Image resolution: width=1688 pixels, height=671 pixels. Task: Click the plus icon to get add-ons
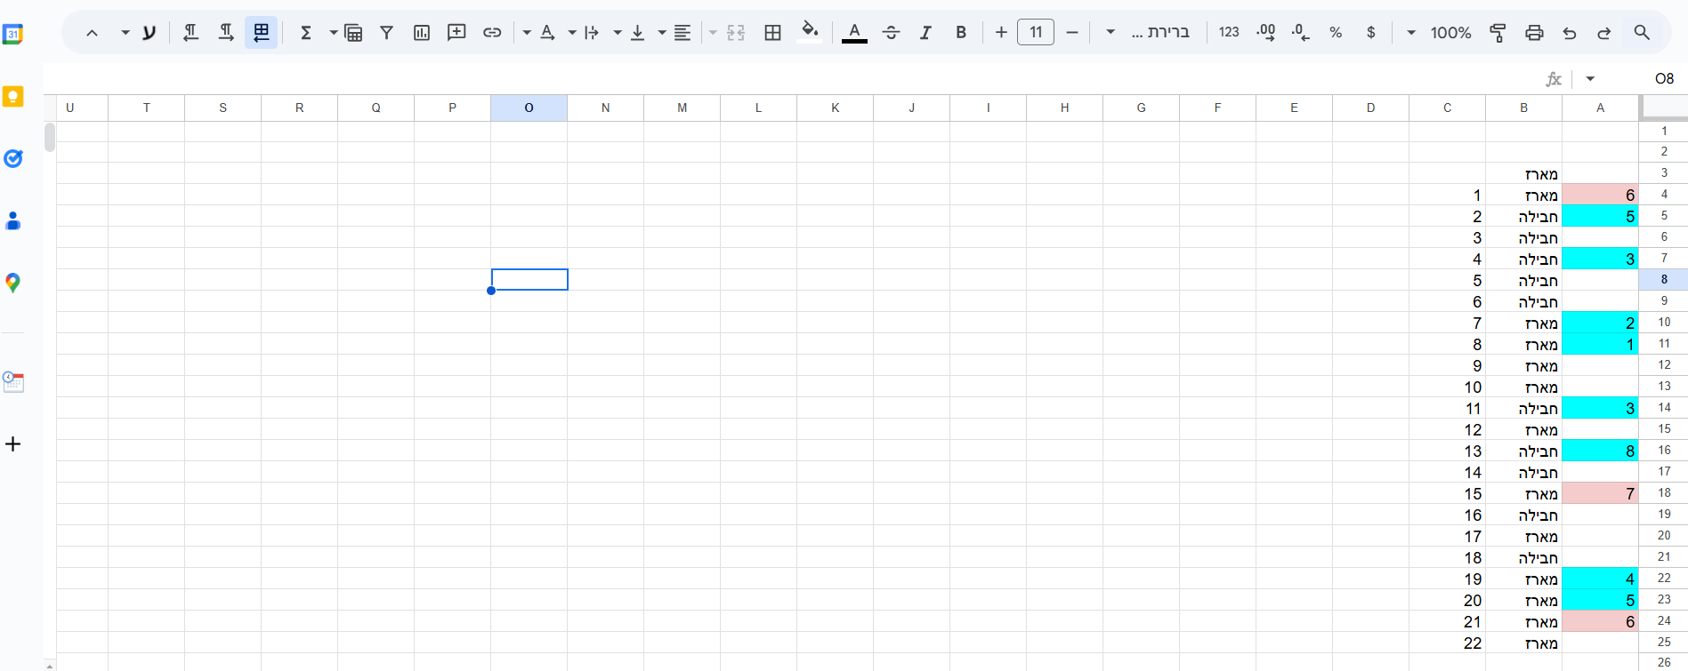(x=13, y=444)
